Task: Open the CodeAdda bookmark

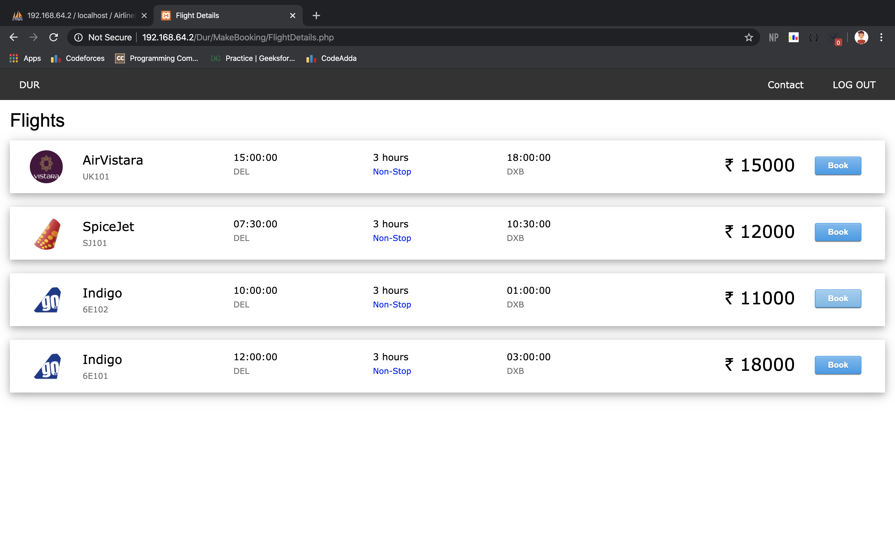Action: click(331, 58)
